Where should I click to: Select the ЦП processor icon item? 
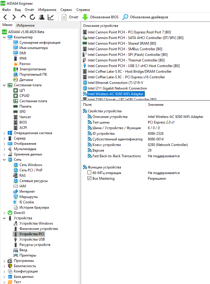point(19,90)
